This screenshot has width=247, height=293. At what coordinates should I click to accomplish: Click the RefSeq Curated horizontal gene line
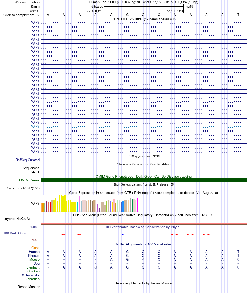tap(144, 160)
